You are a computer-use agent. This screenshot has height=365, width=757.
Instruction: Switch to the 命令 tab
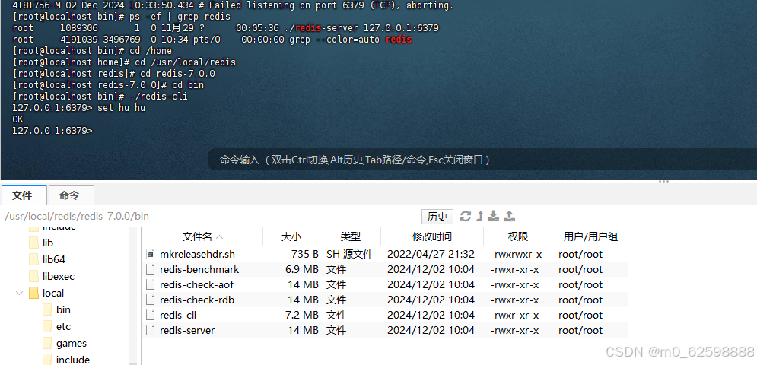click(x=70, y=195)
